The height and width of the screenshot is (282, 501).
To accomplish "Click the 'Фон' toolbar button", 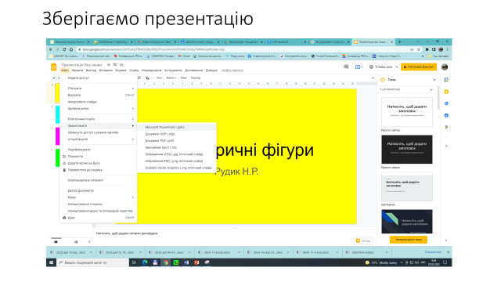I will (159, 78).
